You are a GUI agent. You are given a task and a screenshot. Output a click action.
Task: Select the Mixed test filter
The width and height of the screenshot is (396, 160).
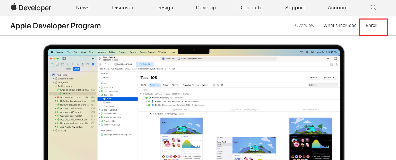click(205, 85)
